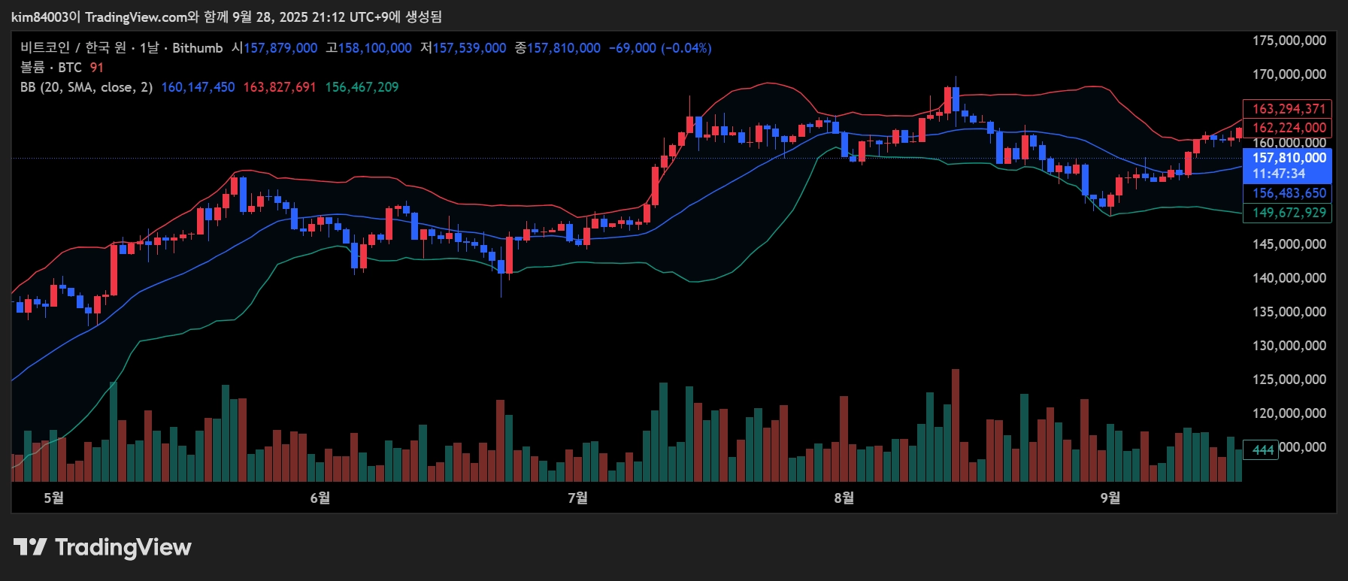Click the tallest volume bar in August
The height and width of the screenshot is (581, 1348).
956,425
